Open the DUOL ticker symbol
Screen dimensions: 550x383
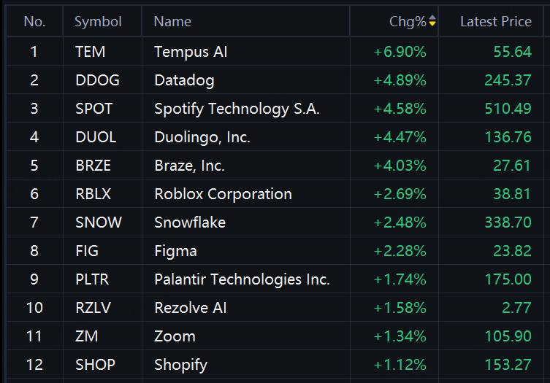coord(96,137)
